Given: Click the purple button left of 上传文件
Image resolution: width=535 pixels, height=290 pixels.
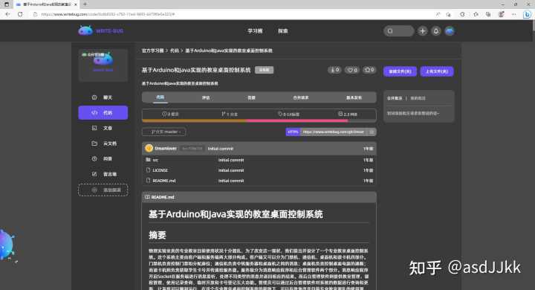Looking at the screenshot, I should pos(400,71).
